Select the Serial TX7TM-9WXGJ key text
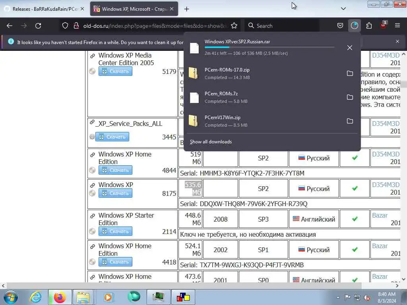 [252, 265]
